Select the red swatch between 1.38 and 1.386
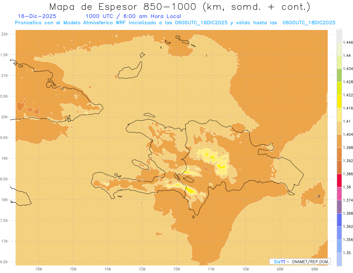 point(339,180)
